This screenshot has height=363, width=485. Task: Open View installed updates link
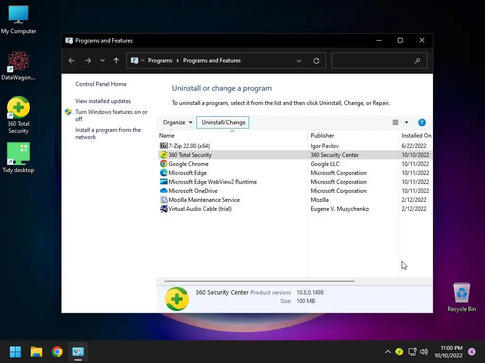click(x=103, y=101)
